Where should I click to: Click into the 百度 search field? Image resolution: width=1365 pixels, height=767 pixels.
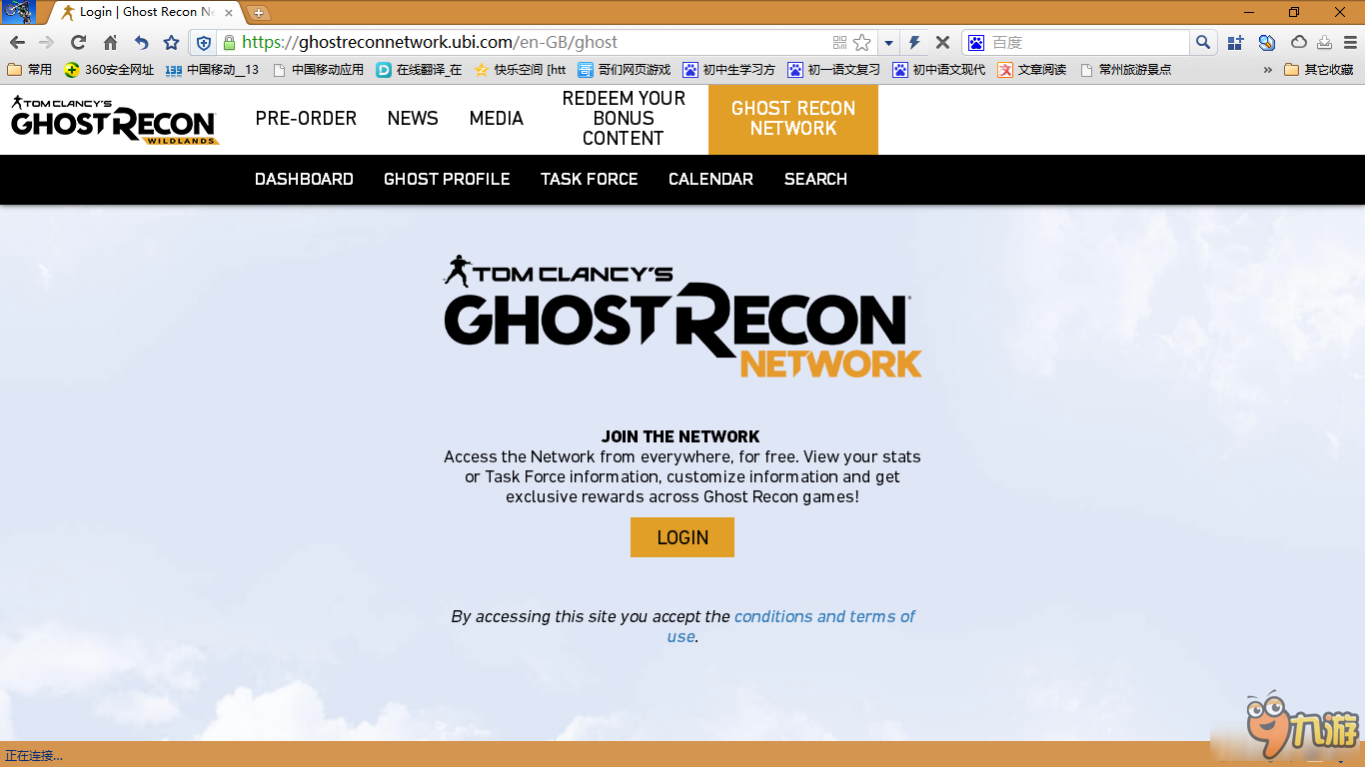click(1087, 43)
